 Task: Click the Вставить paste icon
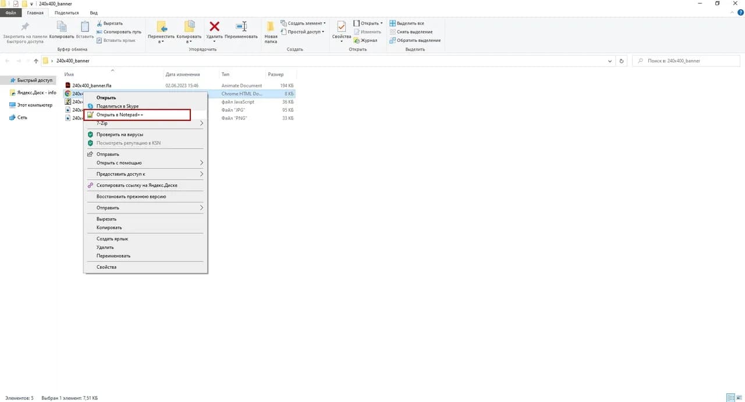point(85,27)
